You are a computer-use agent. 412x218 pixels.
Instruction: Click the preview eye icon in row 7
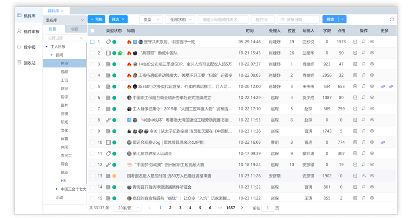[372, 109]
